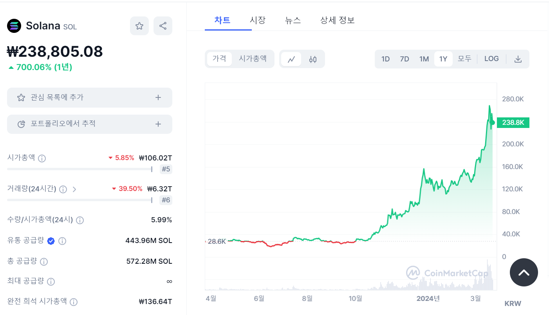Click the verified badge next to 유통 공급량

click(51, 241)
